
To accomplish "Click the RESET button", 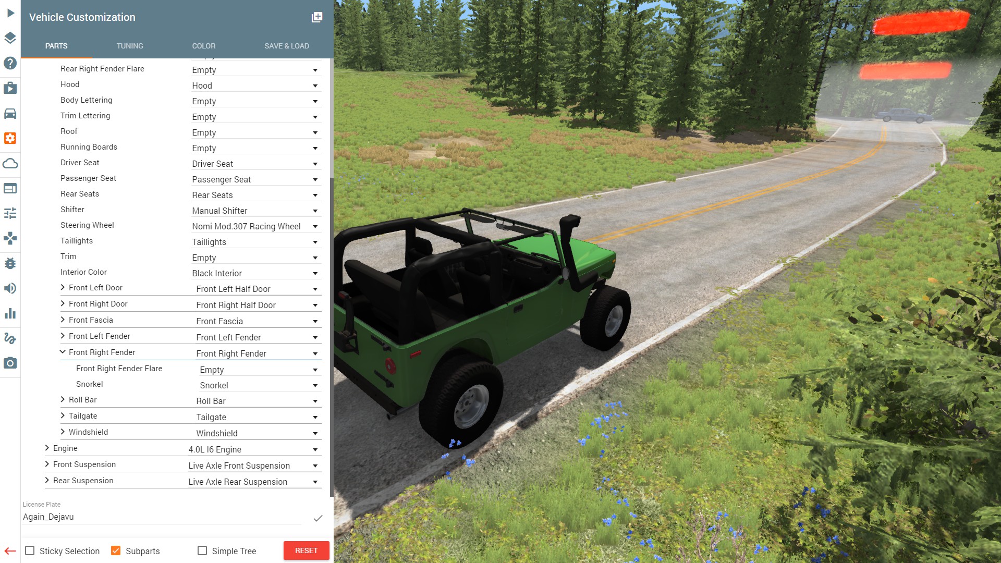I will [307, 550].
